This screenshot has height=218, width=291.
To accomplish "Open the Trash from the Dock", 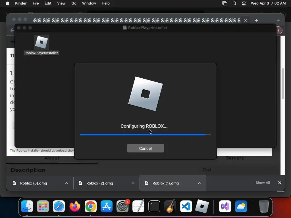I will tap(264, 206).
